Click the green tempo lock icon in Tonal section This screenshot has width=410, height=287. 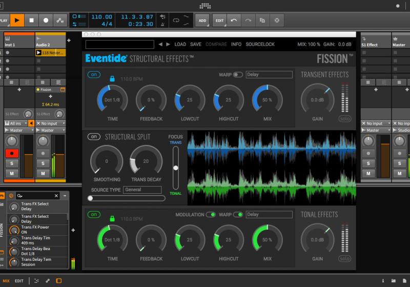112,218
